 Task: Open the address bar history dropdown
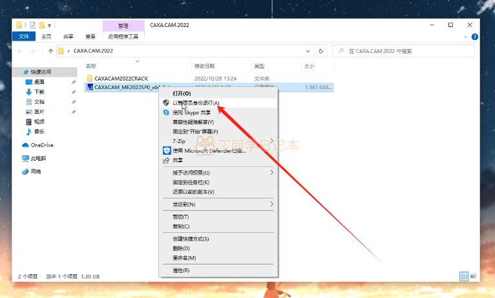(308, 51)
